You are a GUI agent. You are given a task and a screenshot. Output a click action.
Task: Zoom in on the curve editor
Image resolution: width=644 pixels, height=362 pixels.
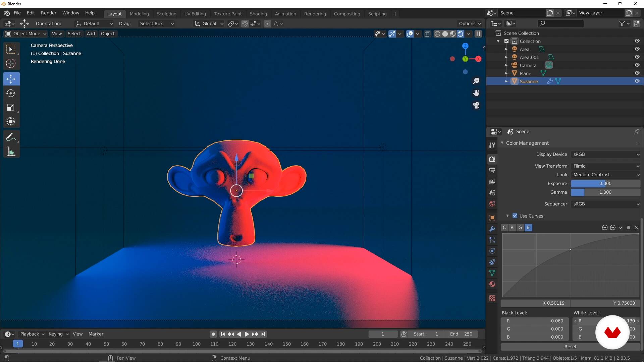[604, 228]
